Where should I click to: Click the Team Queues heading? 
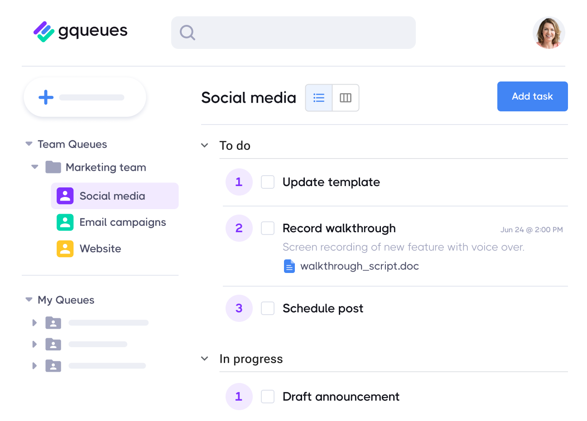tap(72, 144)
